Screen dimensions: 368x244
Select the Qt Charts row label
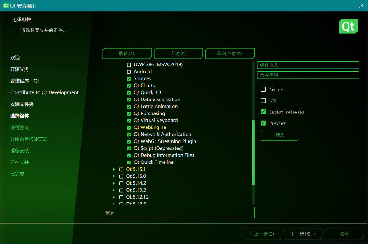click(x=144, y=86)
